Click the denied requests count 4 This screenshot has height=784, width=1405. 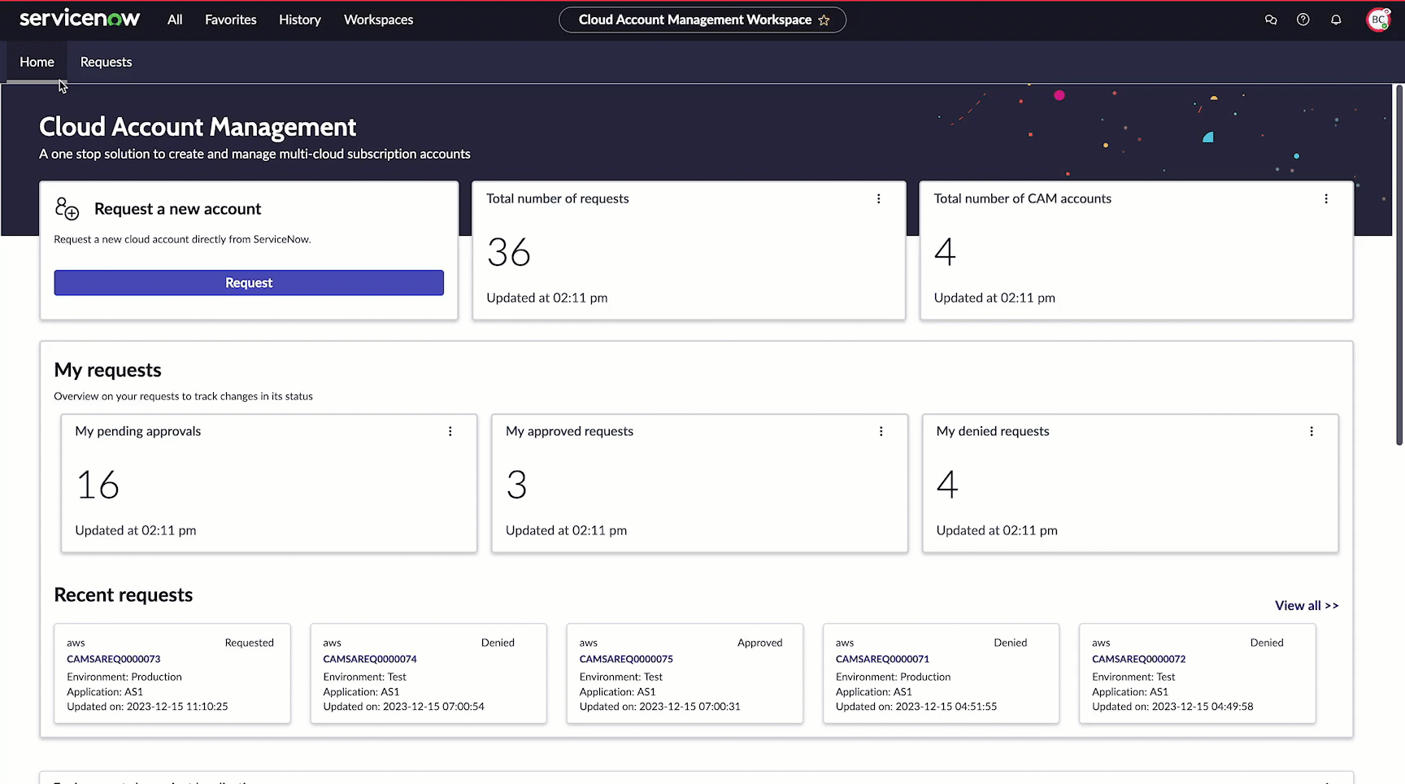tap(947, 485)
